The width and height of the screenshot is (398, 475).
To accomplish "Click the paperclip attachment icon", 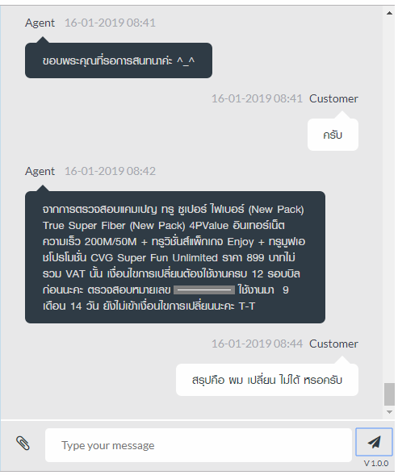I will (23, 444).
